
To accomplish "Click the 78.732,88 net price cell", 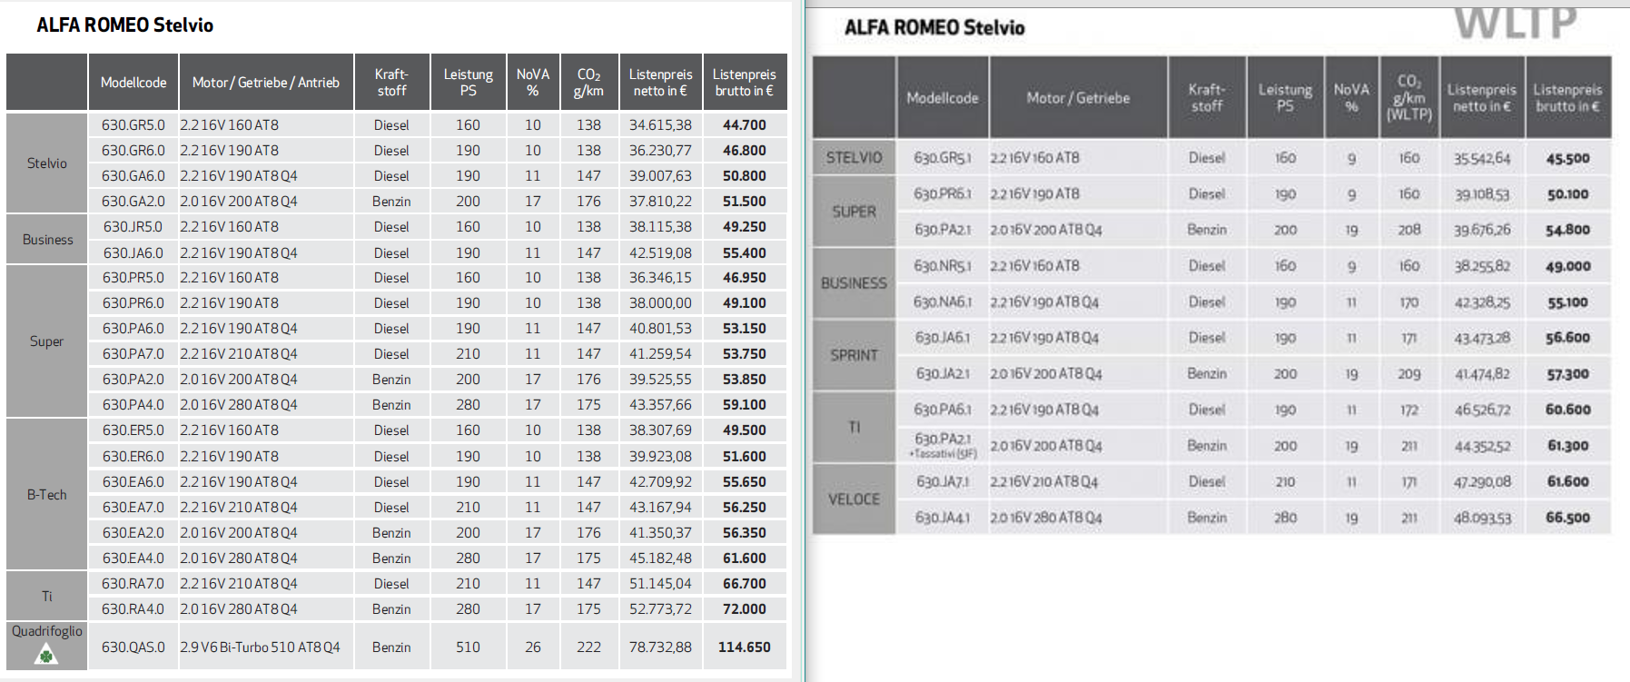I will pos(660,647).
